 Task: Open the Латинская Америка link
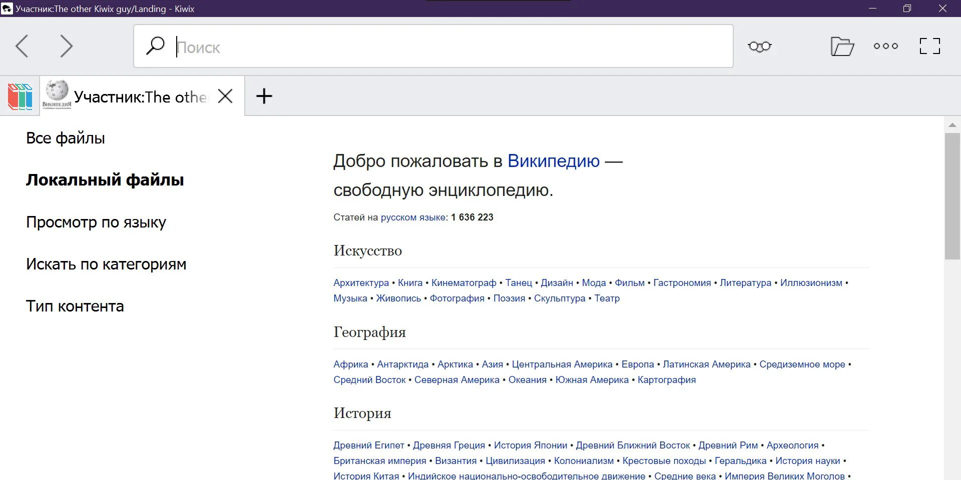pos(707,364)
